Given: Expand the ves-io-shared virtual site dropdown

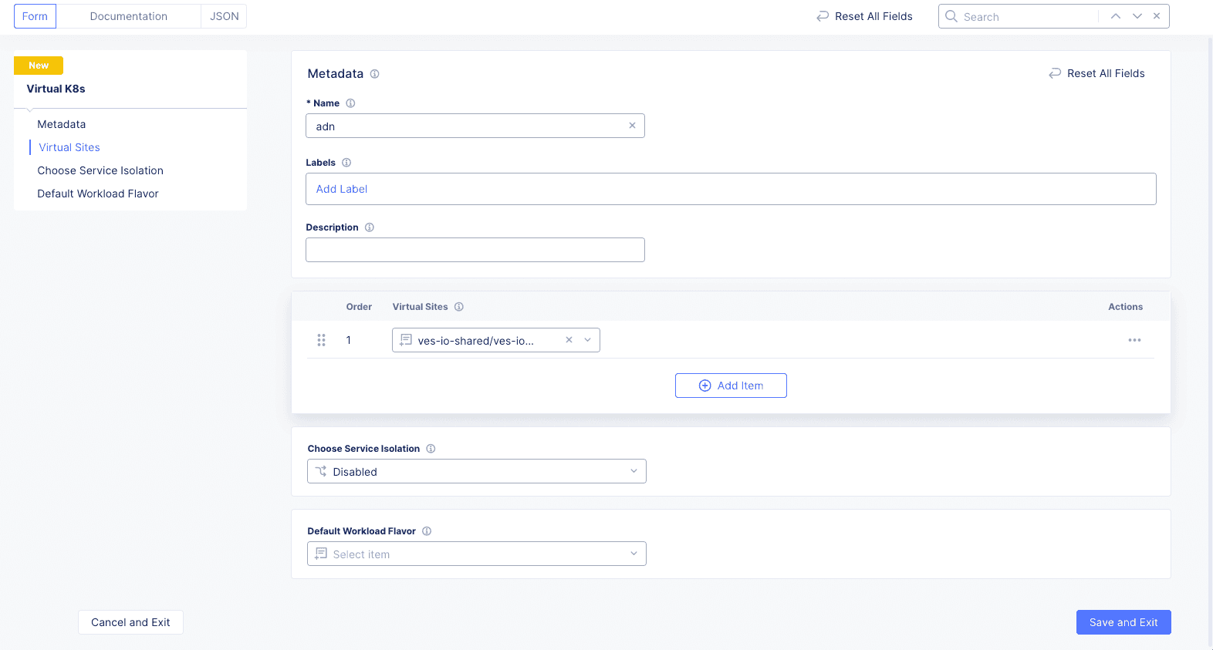Looking at the screenshot, I should point(588,340).
